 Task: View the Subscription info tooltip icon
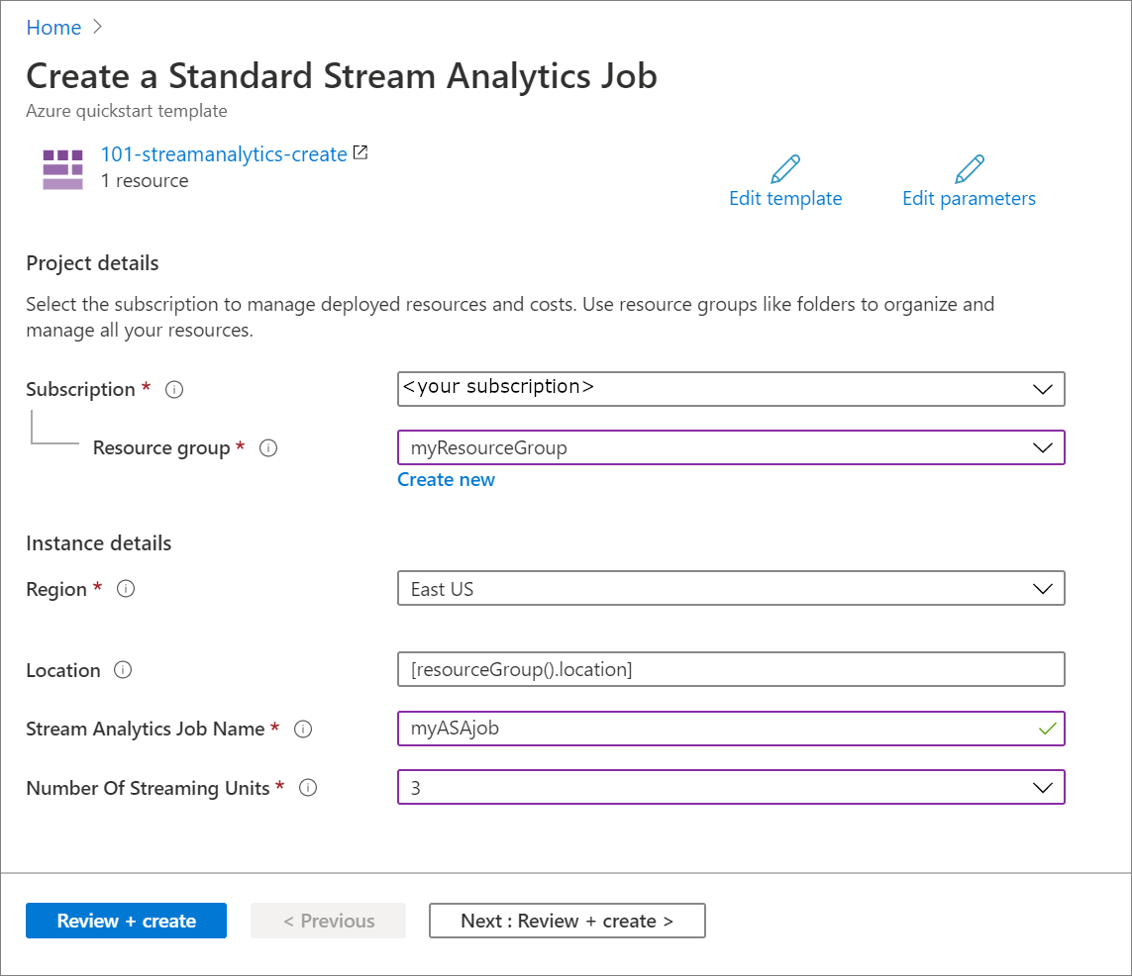point(173,389)
